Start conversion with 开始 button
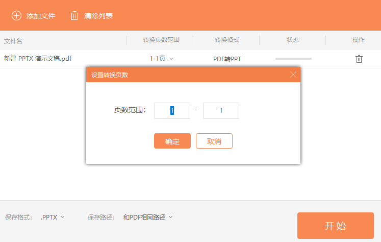Viewport: 381px width, 242px height. (x=335, y=226)
